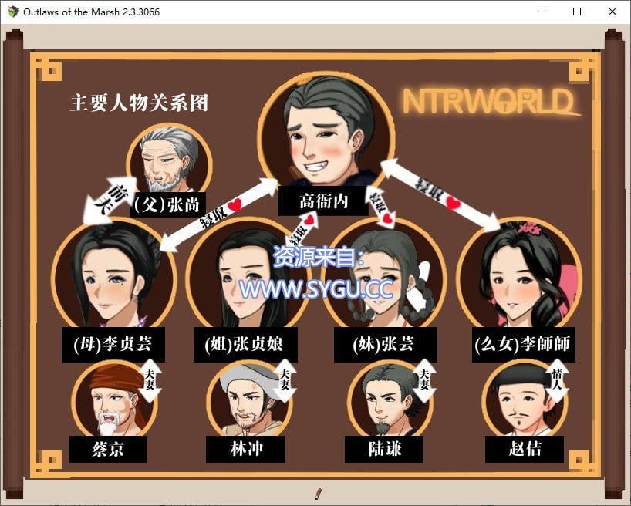
Task: Select the (幺女)李師師 portrait
Action: [520, 274]
